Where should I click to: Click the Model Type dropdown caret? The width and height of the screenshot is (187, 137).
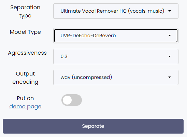170,36
